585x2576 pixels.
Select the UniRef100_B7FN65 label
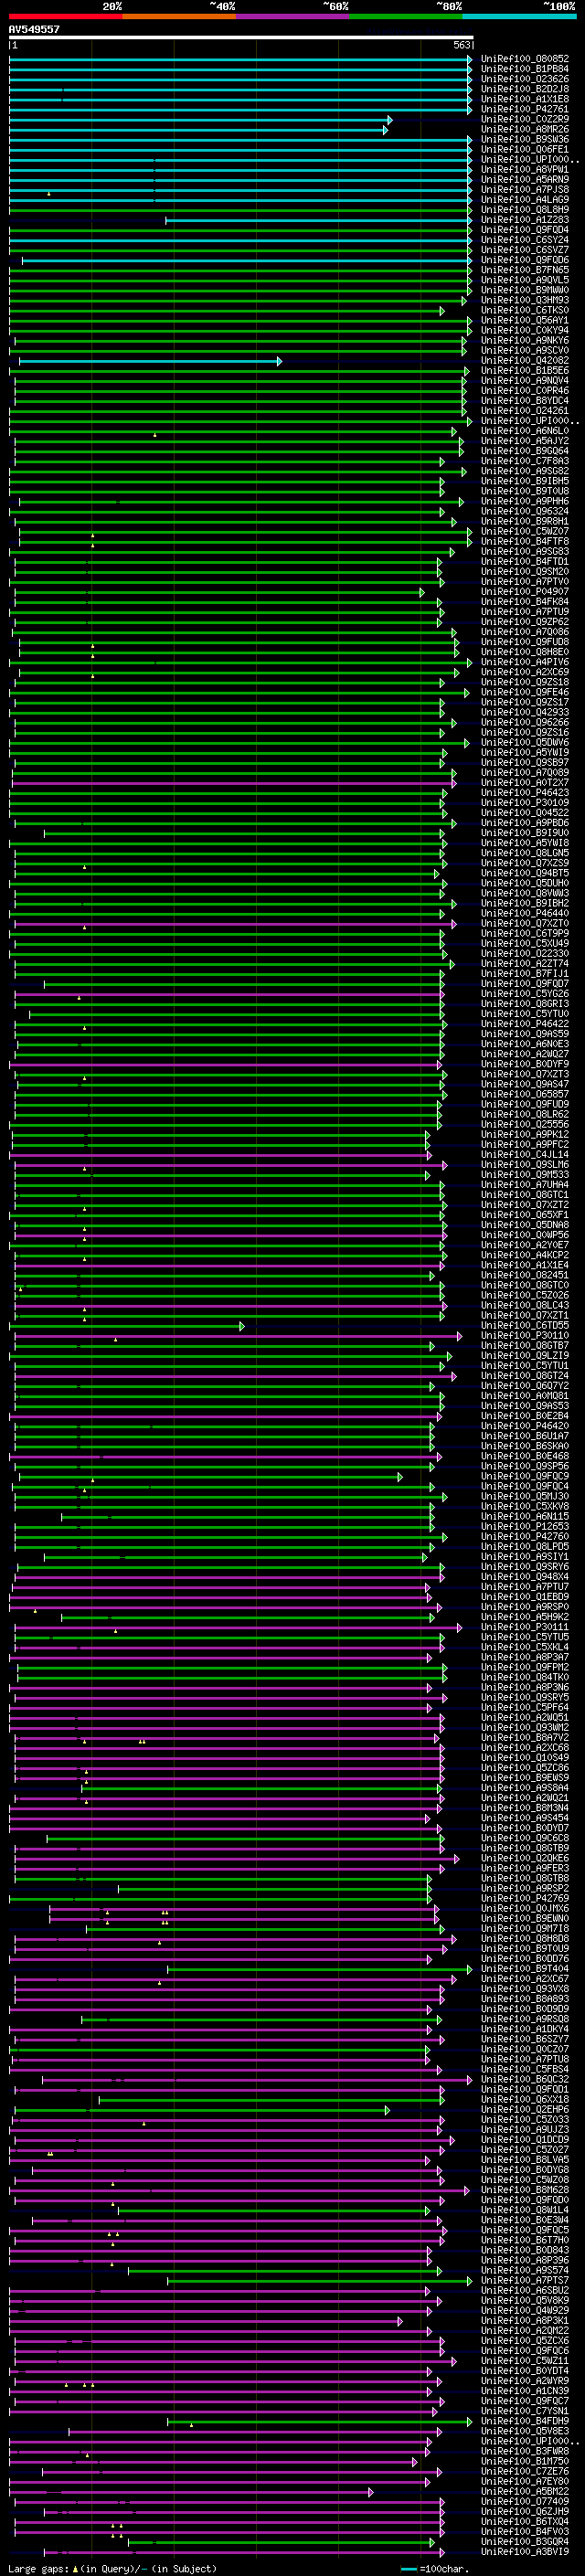pyautogui.click(x=525, y=270)
